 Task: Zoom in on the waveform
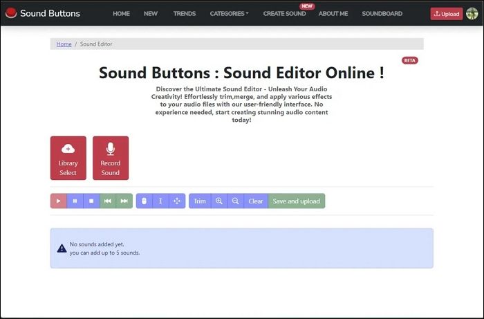click(x=219, y=201)
